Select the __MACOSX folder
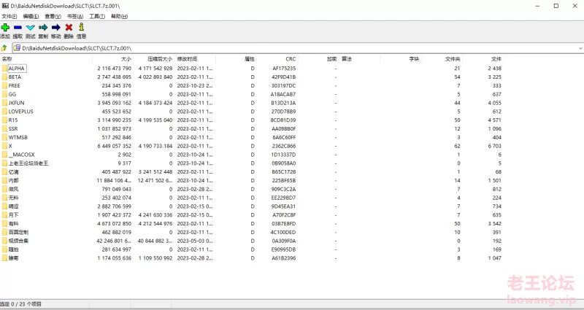The width and height of the screenshot is (584, 310). pyautogui.click(x=21, y=155)
